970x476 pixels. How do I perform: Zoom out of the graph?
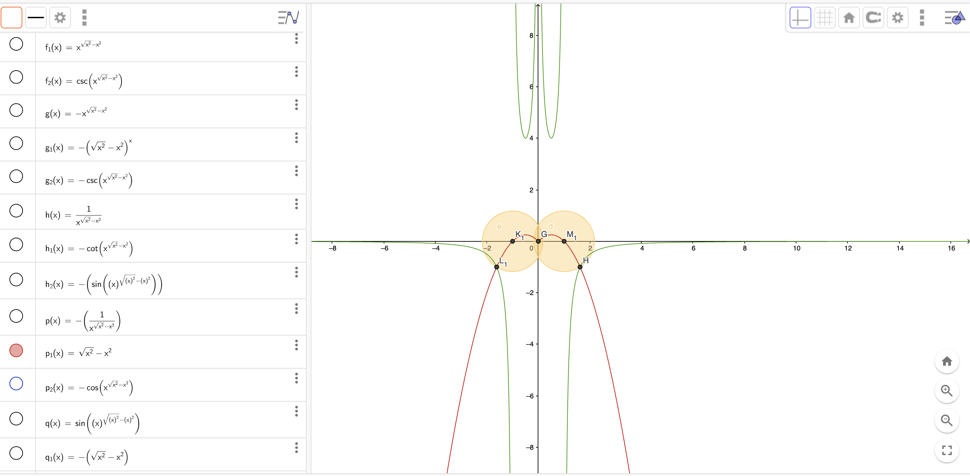click(947, 420)
